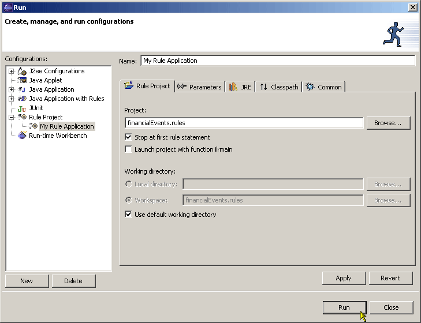Switch to the Parameters tab
Viewport: 421px width, 323px height.
click(x=199, y=87)
